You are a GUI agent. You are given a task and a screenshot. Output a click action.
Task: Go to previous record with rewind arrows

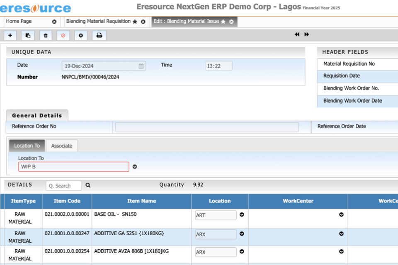pyautogui.click(x=297, y=34)
